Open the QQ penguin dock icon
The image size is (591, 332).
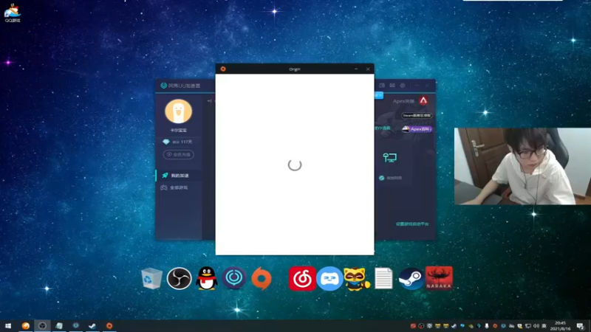(x=207, y=279)
